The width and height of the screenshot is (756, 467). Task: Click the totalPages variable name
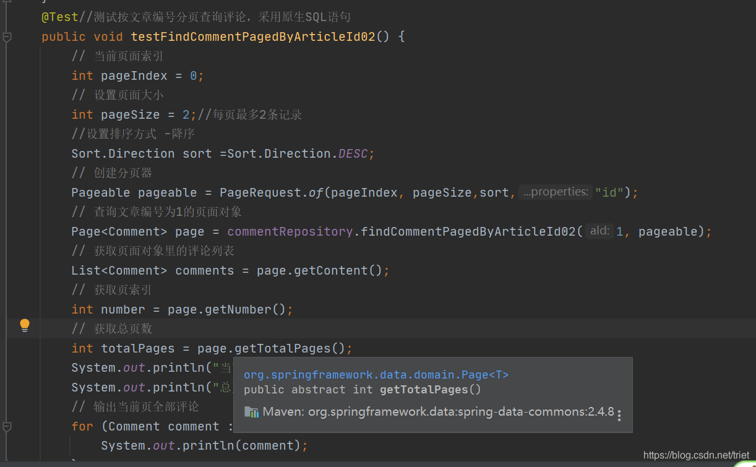(x=138, y=348)
